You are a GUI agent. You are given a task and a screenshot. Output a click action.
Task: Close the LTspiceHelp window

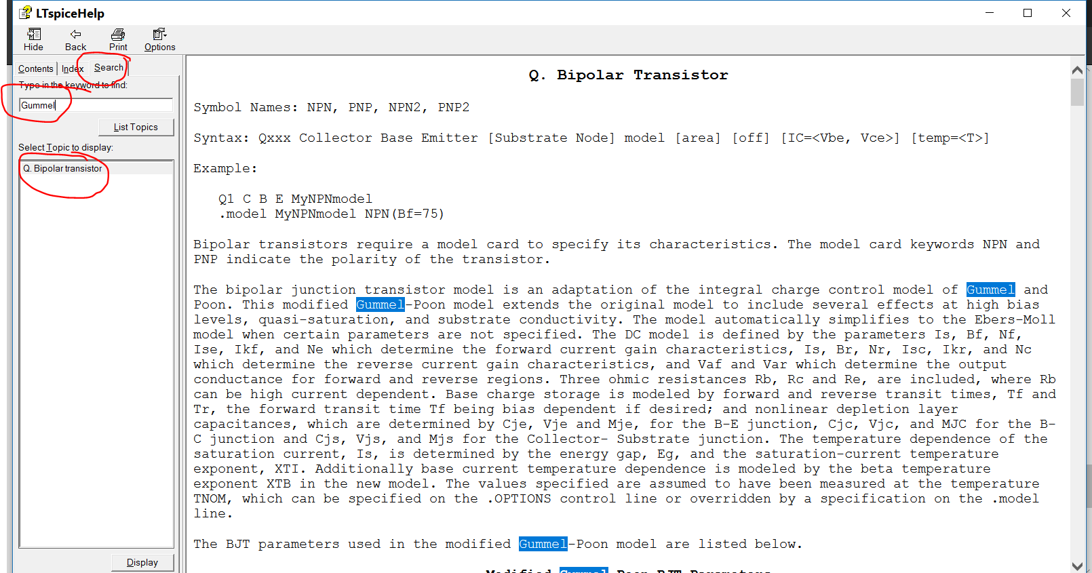point(1066,13)
